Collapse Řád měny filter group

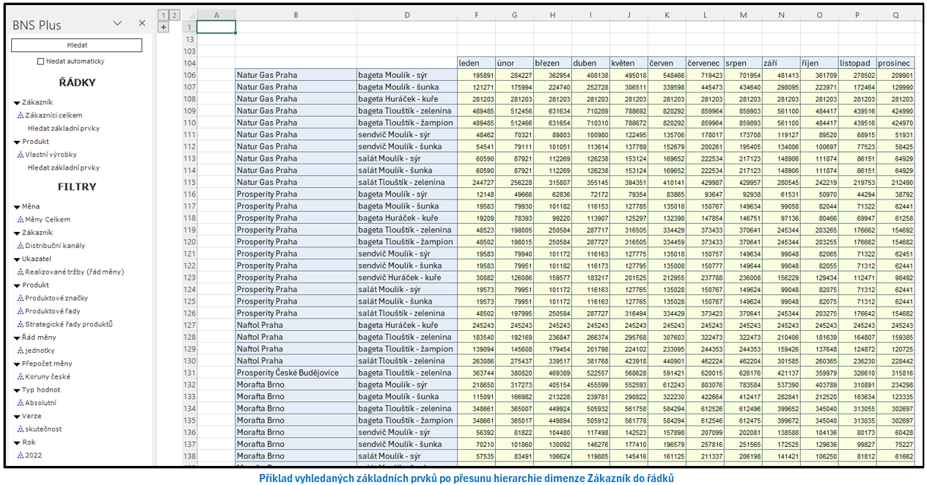tap(16, 338)
